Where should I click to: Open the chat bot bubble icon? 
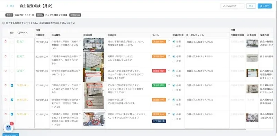point(8,127)
